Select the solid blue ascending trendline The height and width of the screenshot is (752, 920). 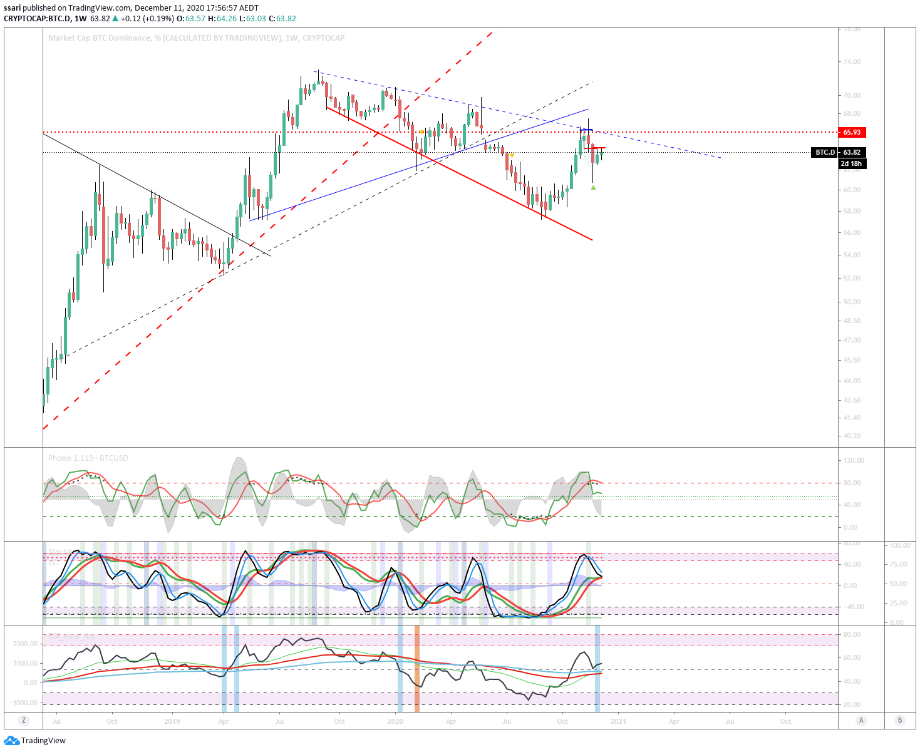click(x=419, y=165)
